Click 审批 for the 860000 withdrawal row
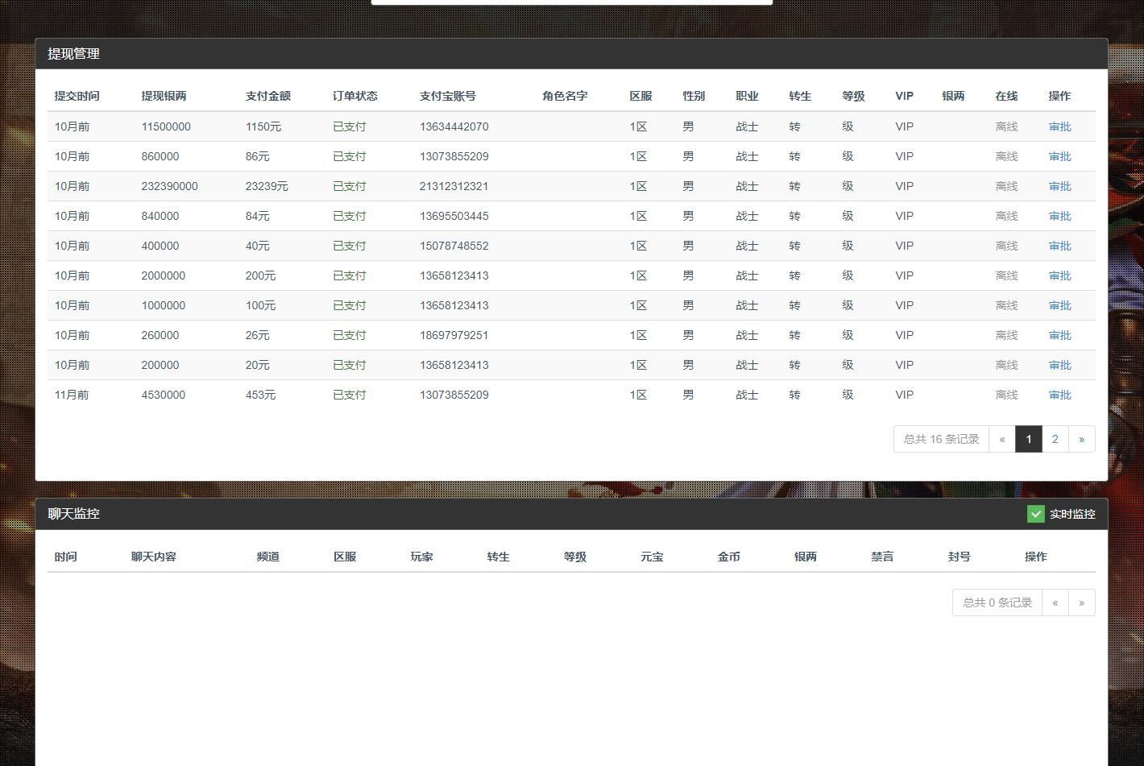Viewport: 1144px width, 766px height. point(1059,156)
